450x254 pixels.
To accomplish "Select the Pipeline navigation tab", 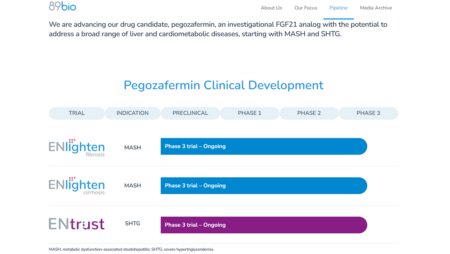I will click(338, 8).
